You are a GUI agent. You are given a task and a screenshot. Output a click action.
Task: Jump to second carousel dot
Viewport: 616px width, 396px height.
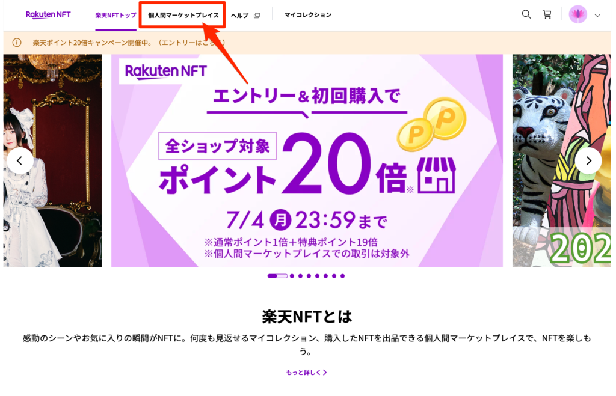(292, 276)
